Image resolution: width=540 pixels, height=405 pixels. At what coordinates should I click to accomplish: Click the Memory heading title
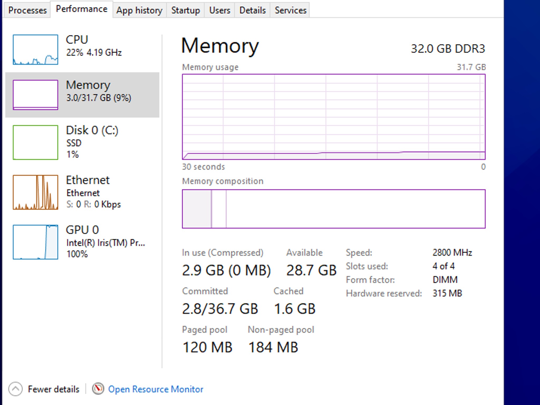click(x=220, y=46)
